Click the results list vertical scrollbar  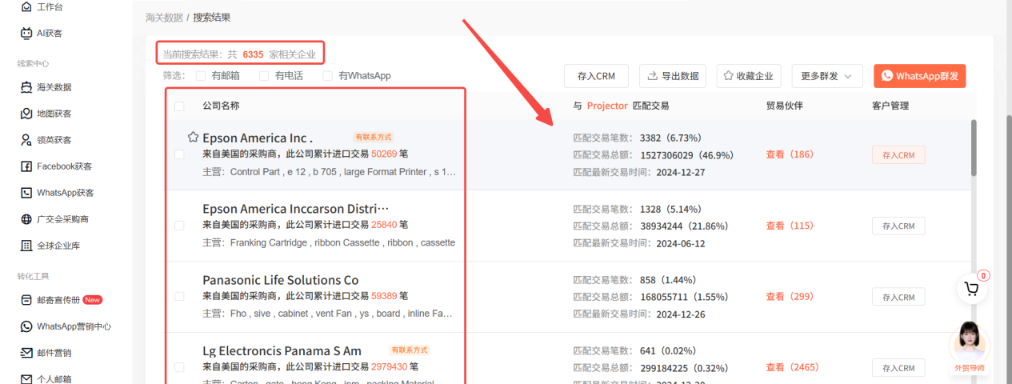974,148
